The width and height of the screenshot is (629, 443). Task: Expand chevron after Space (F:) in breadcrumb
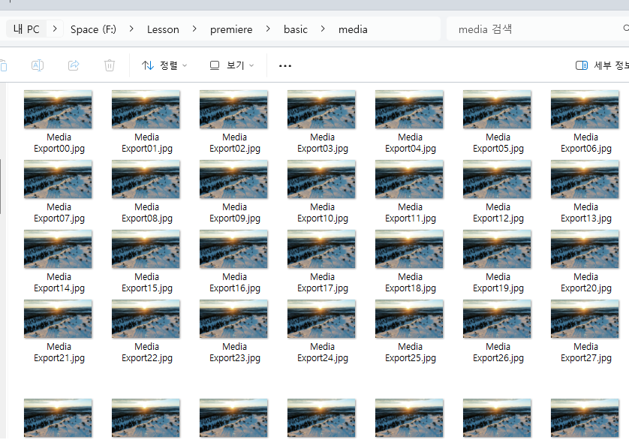[x=131, y=29]
